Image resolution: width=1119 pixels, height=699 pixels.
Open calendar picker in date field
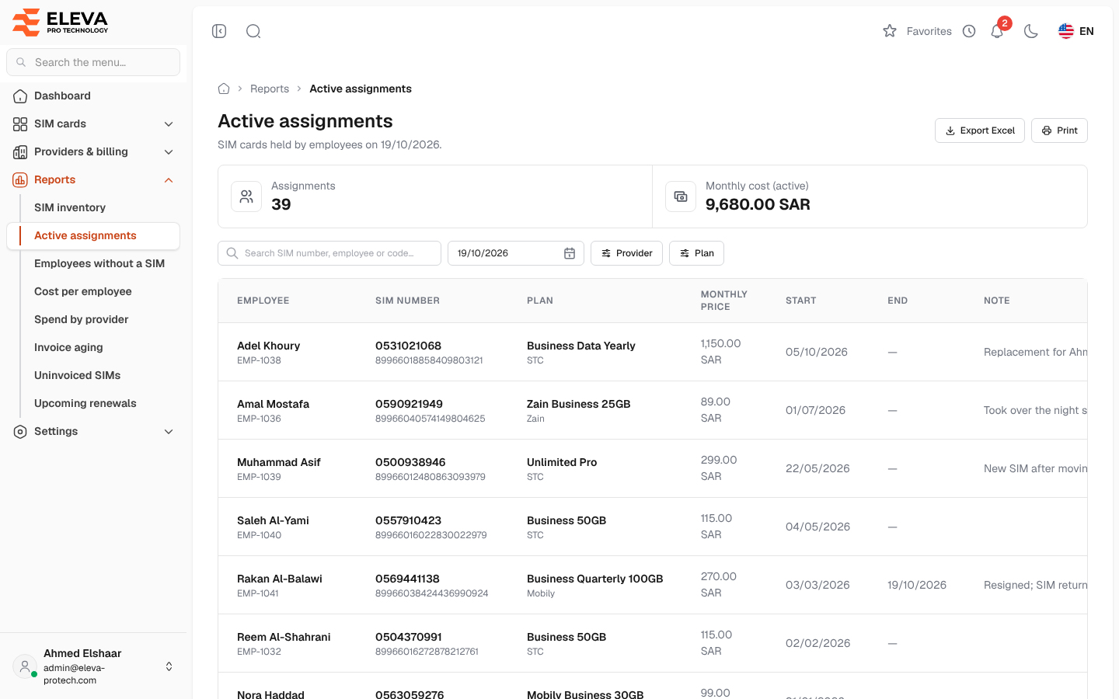click(x=570, y=253)
